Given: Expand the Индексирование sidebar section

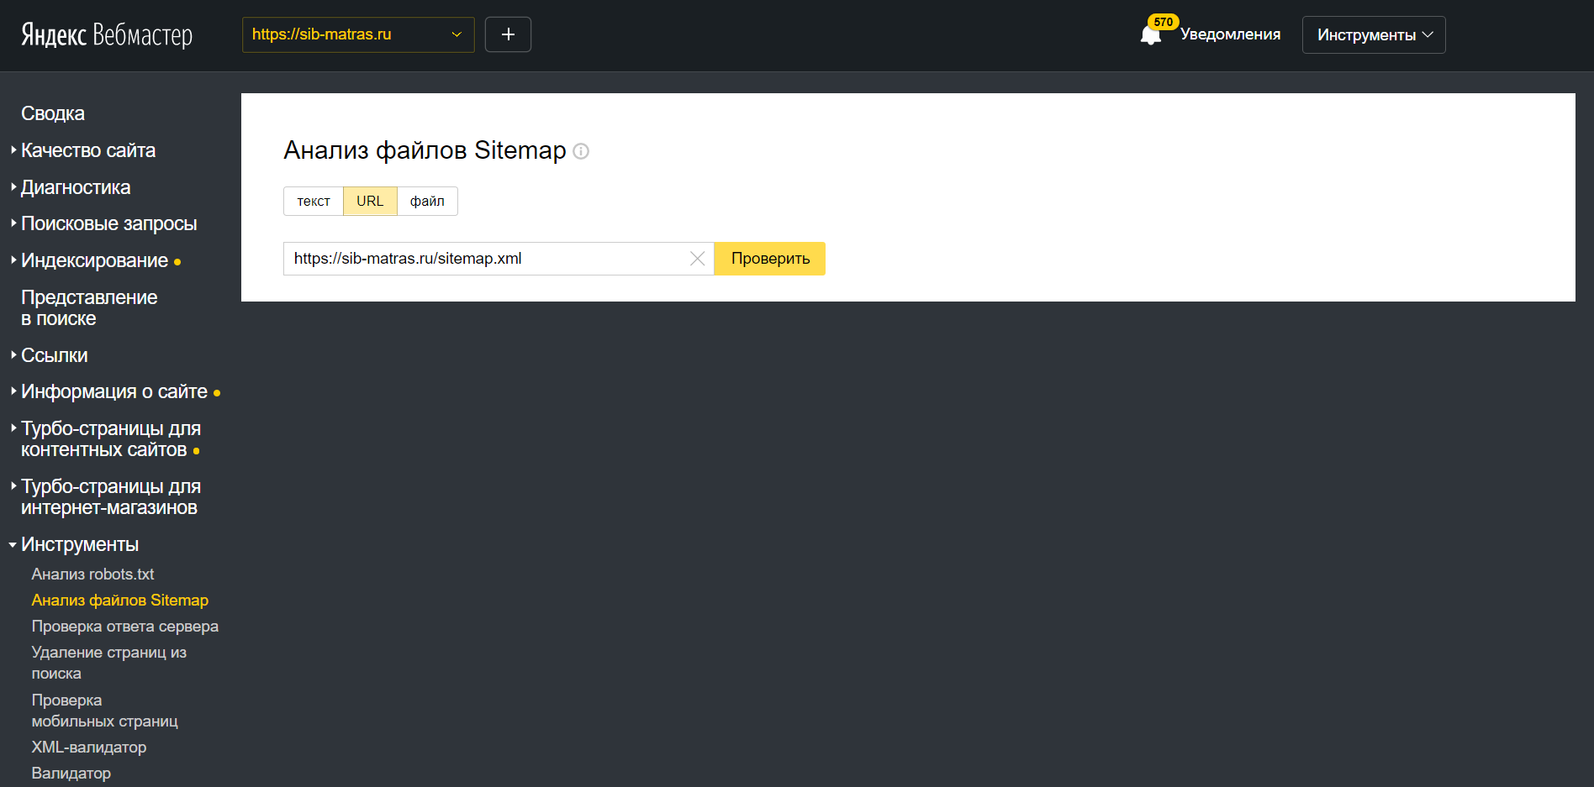Looking at the screenshot, I should (94, 260).
